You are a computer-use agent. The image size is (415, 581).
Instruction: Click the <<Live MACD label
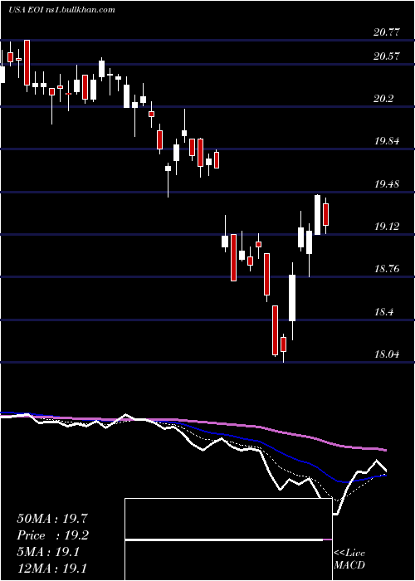[349, 559]
